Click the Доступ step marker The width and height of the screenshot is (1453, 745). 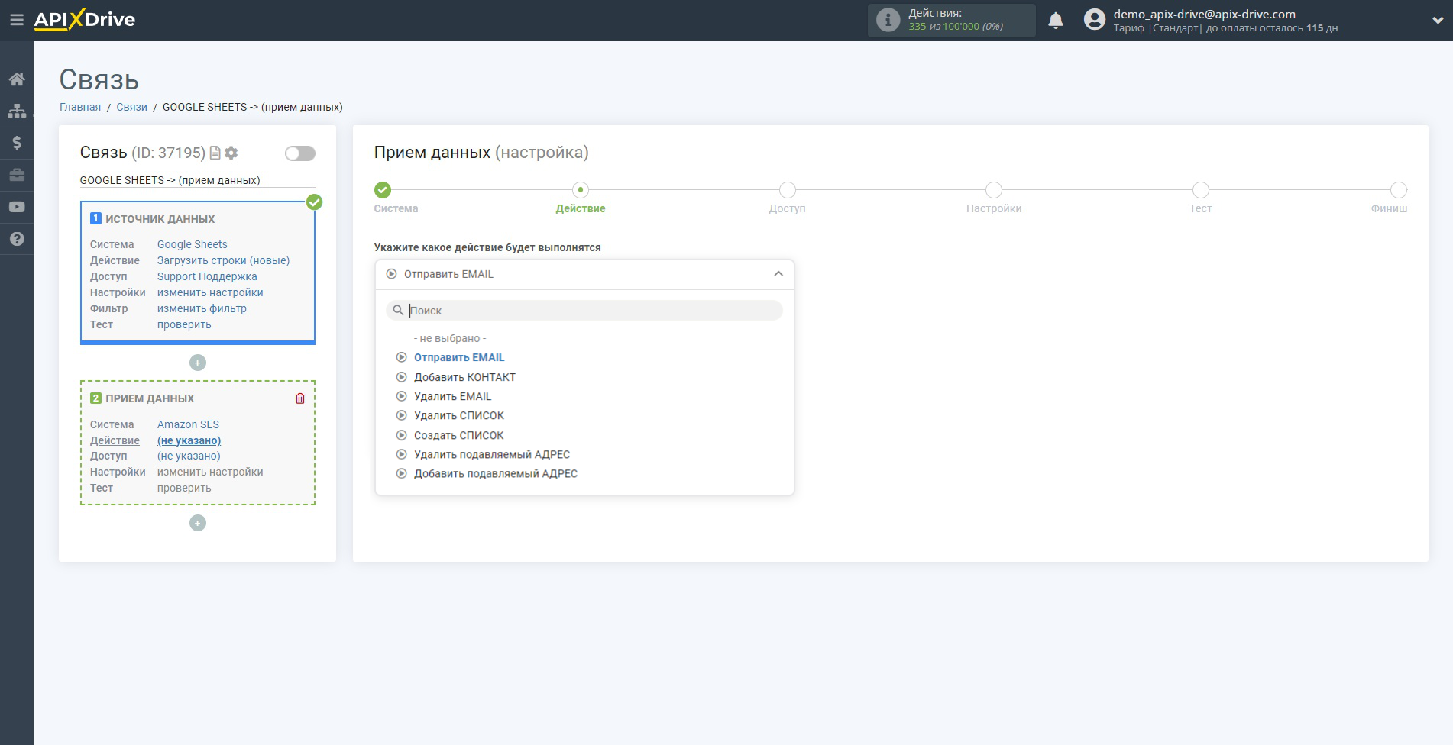coord(788,190)
